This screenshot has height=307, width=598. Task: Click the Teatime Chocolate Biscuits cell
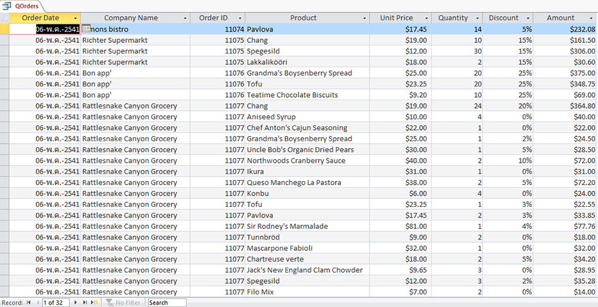point(292,95)
